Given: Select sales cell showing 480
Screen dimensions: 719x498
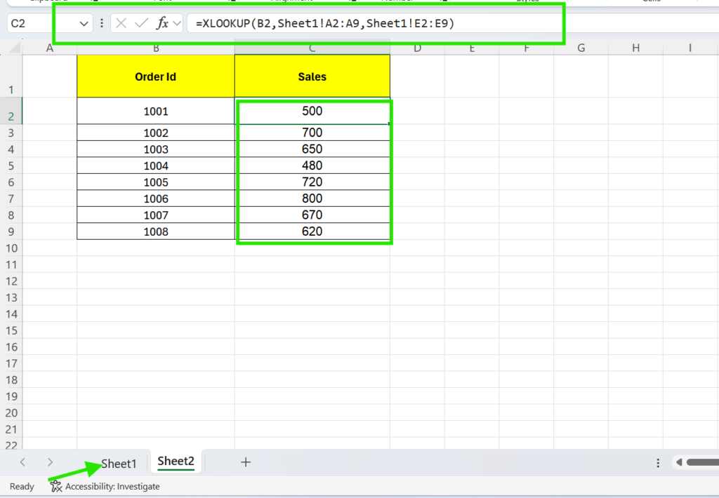Looking at the screenshot, I should [x=312, y=166].
